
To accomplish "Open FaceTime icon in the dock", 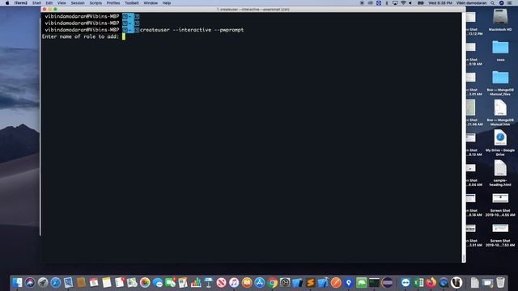I will (170, 282).
